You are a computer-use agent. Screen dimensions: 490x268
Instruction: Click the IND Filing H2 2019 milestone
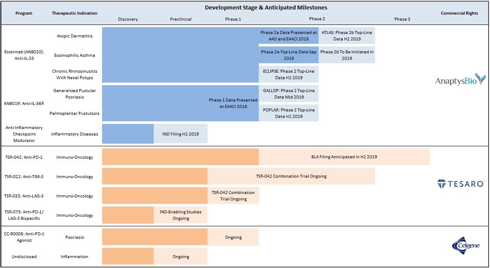[181, 134]
